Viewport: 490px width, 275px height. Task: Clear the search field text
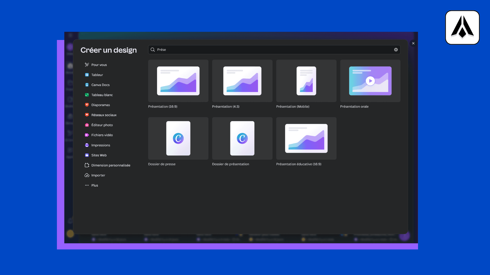[x=396, y=50]
